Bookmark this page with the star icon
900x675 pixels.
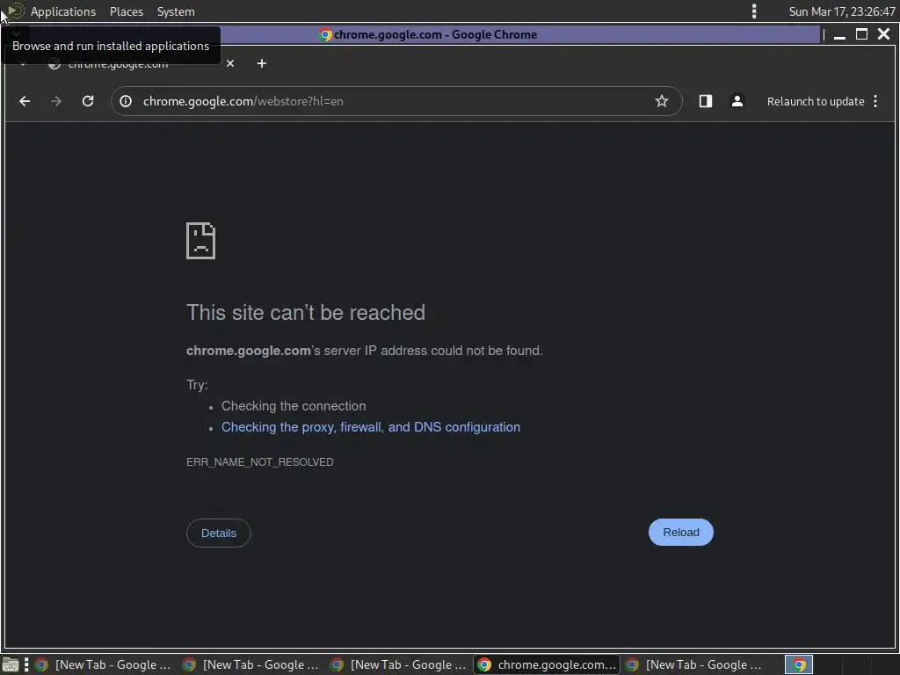click(x=661, y=101)
